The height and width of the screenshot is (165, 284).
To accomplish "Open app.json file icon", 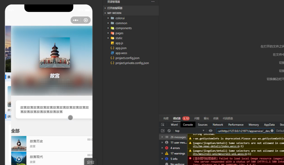I will tap(112, 48).
